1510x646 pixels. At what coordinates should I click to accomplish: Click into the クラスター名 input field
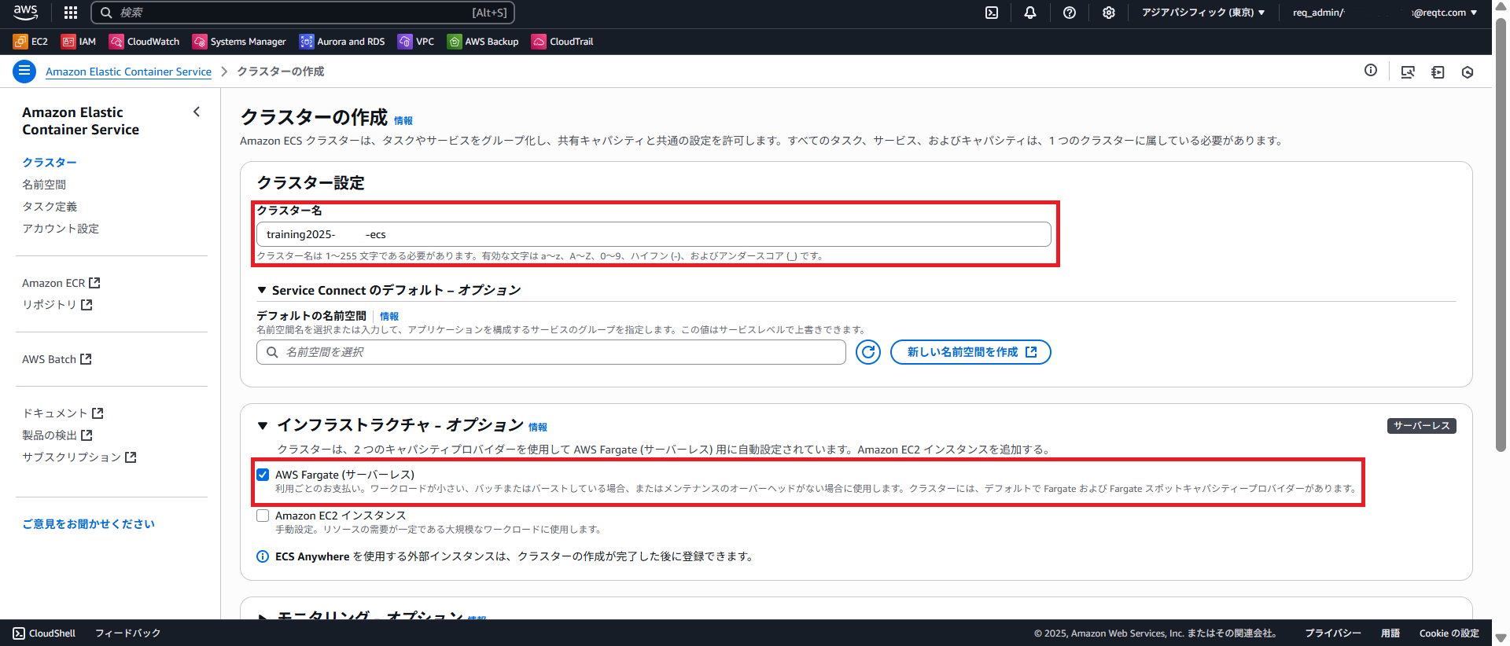(654, 234)
